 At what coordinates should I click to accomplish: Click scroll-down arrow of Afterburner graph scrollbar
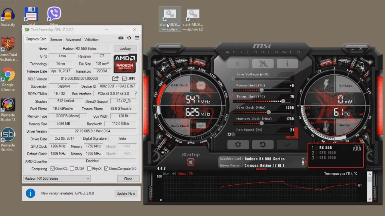point(370,199)
